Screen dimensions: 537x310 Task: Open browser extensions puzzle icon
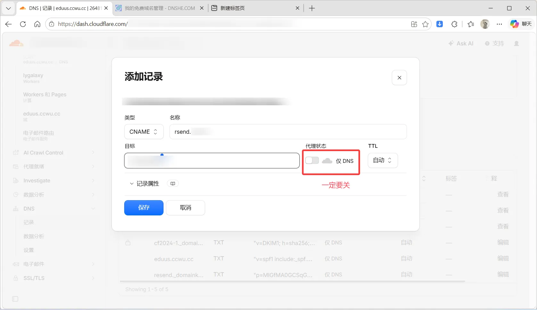pos(454,24)
